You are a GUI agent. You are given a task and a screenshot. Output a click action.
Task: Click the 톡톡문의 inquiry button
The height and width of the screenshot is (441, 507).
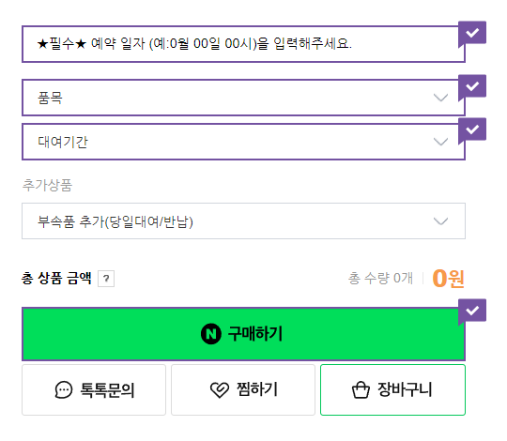[94, 389]
